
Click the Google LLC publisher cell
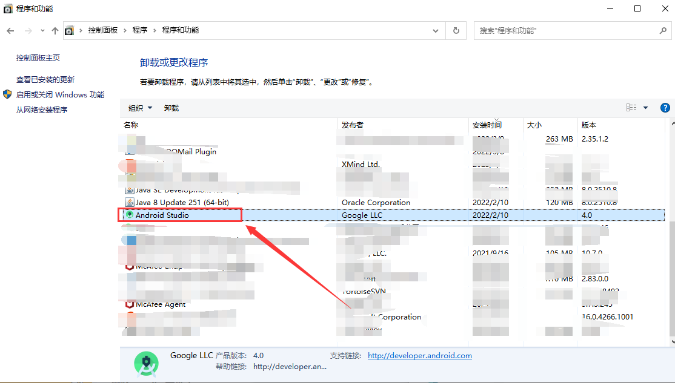pos(362,215)
